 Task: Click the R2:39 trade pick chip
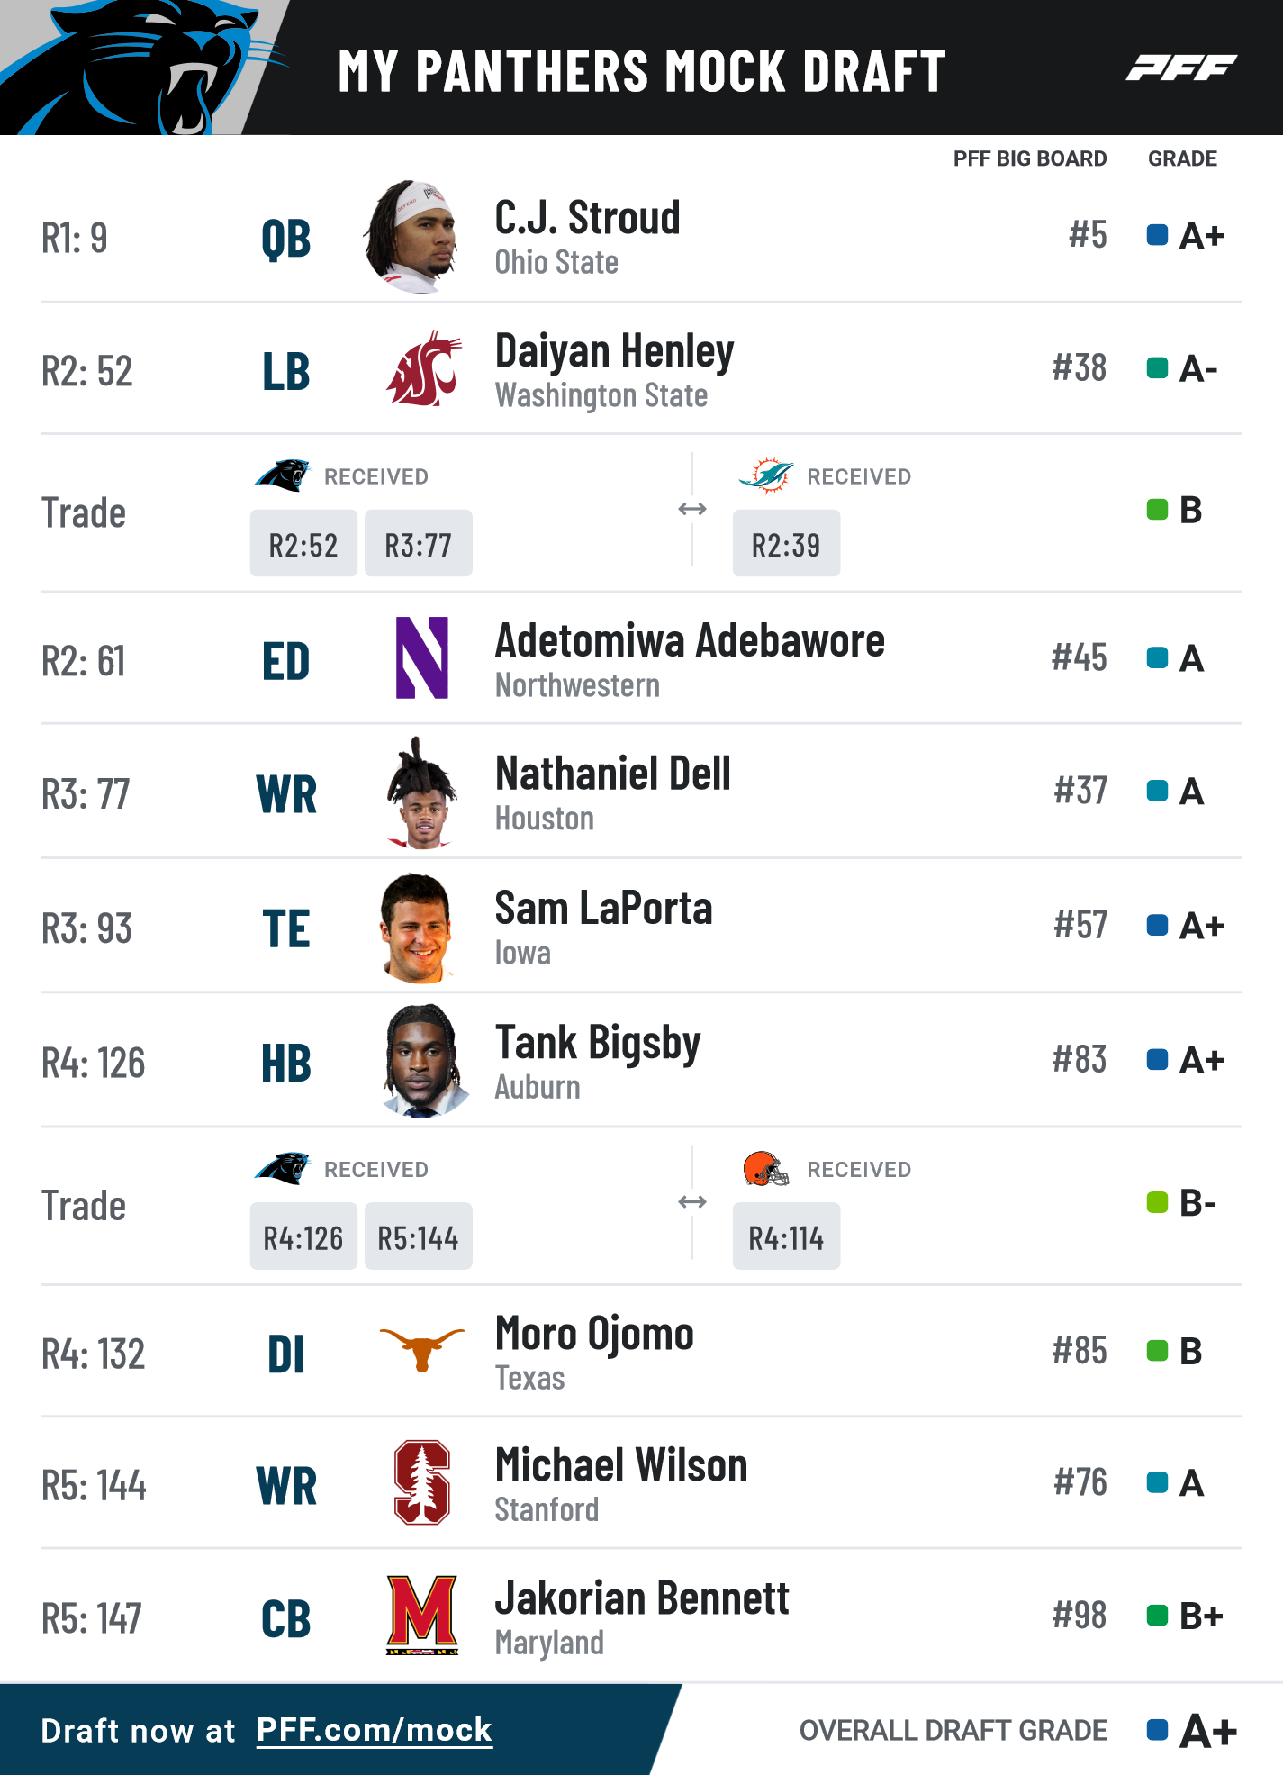[786, 543]
